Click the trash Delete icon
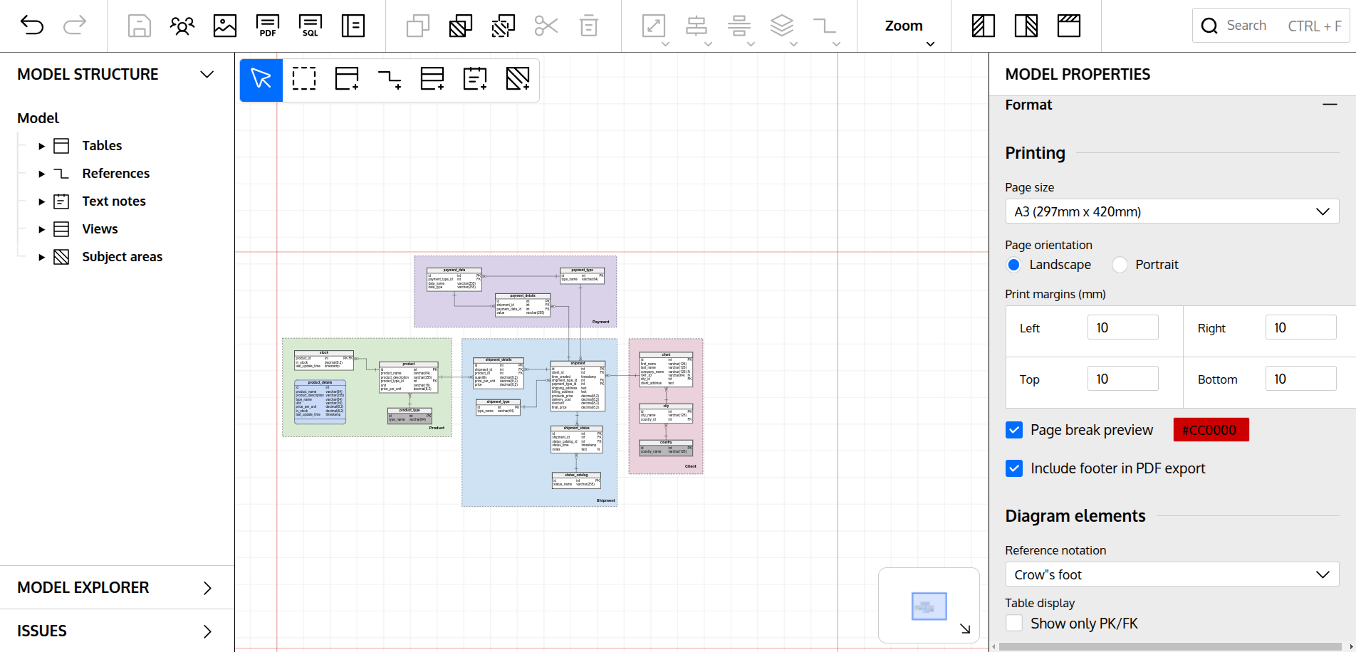This screenshot has height=652, width=1356. 589,26
